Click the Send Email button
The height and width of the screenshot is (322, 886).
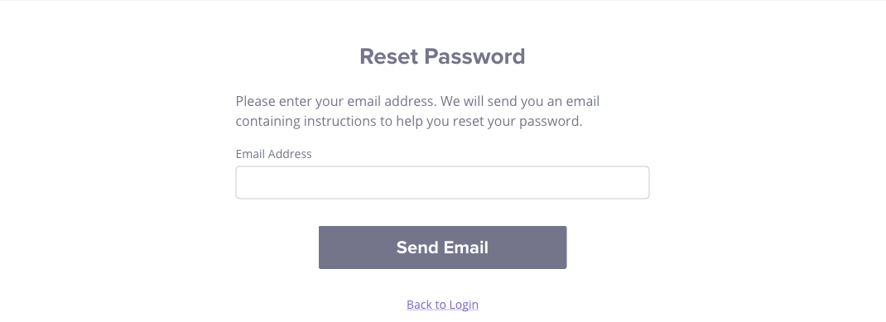click(442, 248)
